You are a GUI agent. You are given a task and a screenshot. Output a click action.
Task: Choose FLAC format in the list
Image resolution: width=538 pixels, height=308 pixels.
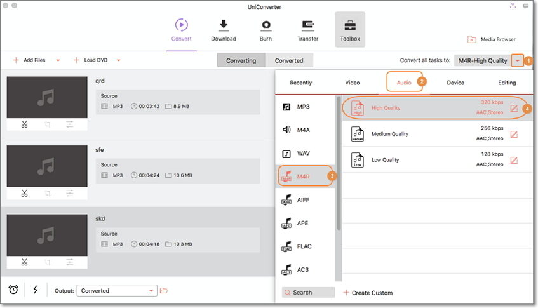click(x=306, y=246)
